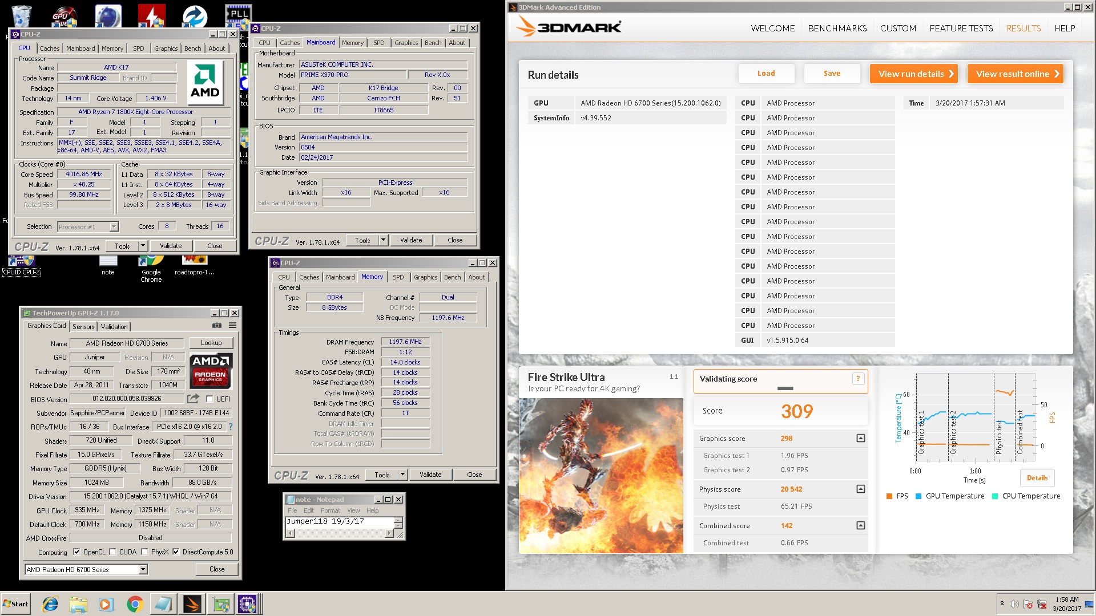Click the Lookup button in GPU-Z
Image resolution: width=1096 pixels, height=616 pixels.
211,343
